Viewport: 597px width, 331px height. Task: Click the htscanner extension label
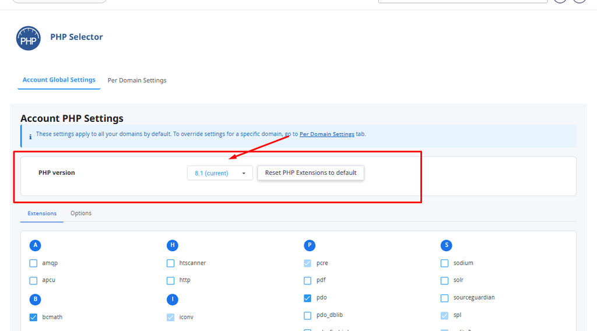tap(192, 263)
